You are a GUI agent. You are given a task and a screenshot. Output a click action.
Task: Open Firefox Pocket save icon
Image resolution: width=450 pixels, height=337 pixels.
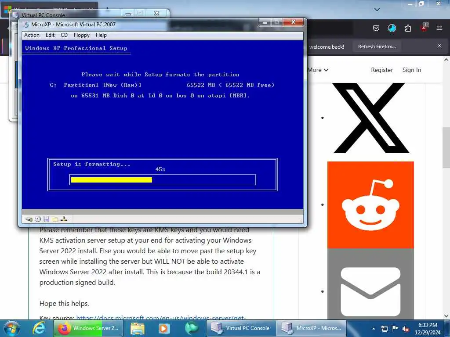(376, 28)
